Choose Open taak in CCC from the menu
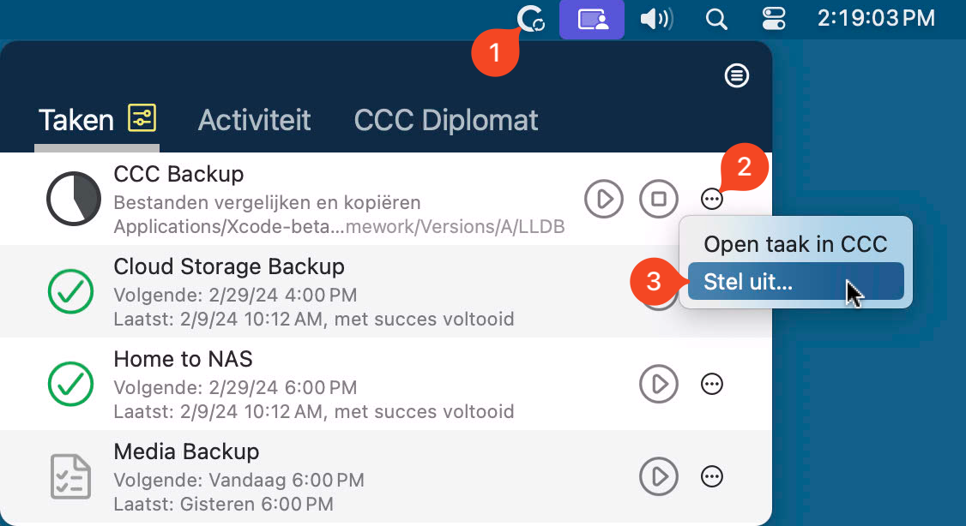966x526 pixels. 795,244
